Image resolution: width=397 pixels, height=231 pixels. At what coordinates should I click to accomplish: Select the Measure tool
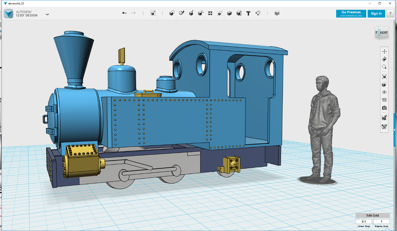[x=239, y=13]
